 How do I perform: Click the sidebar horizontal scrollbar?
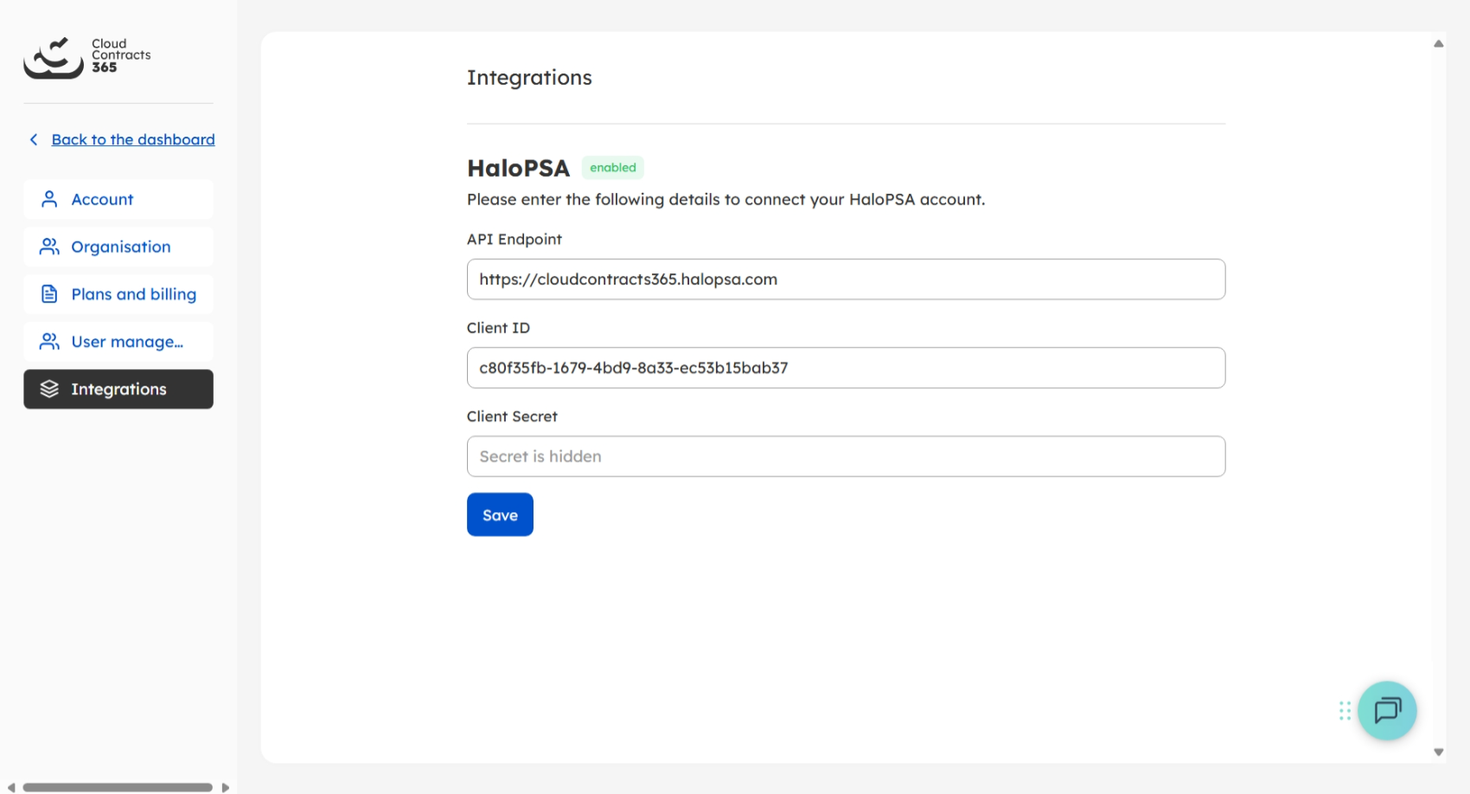(118, 787)
